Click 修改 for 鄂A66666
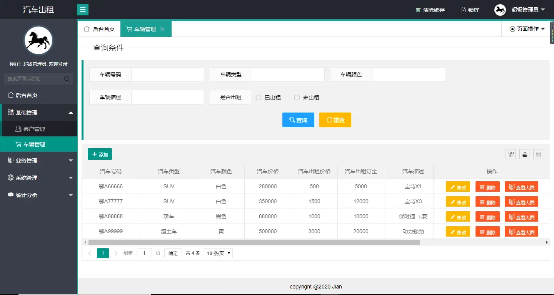554x295 pixels. 458,187
